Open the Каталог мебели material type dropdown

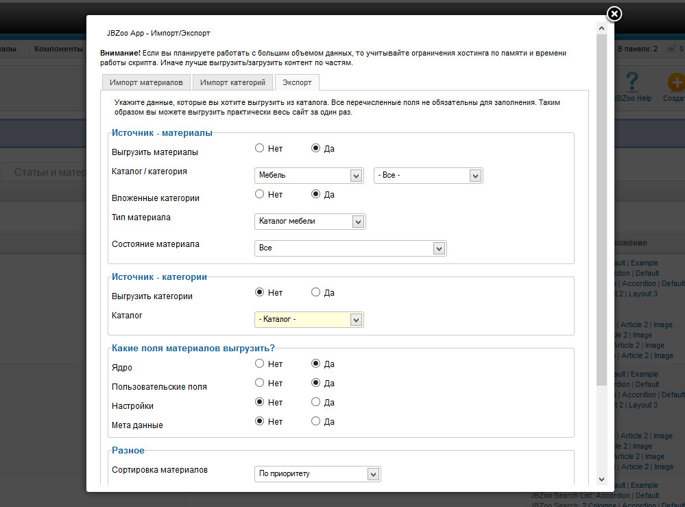(310, 222)
